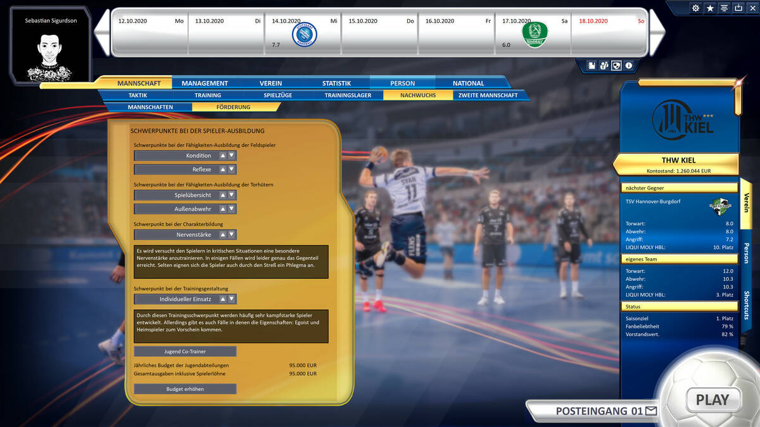Step Kondition selector down
This screenshot has width=760, height=427.
point(232,156)
